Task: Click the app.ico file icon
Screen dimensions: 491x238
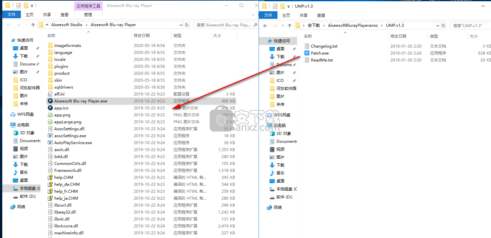Action: 50,108
